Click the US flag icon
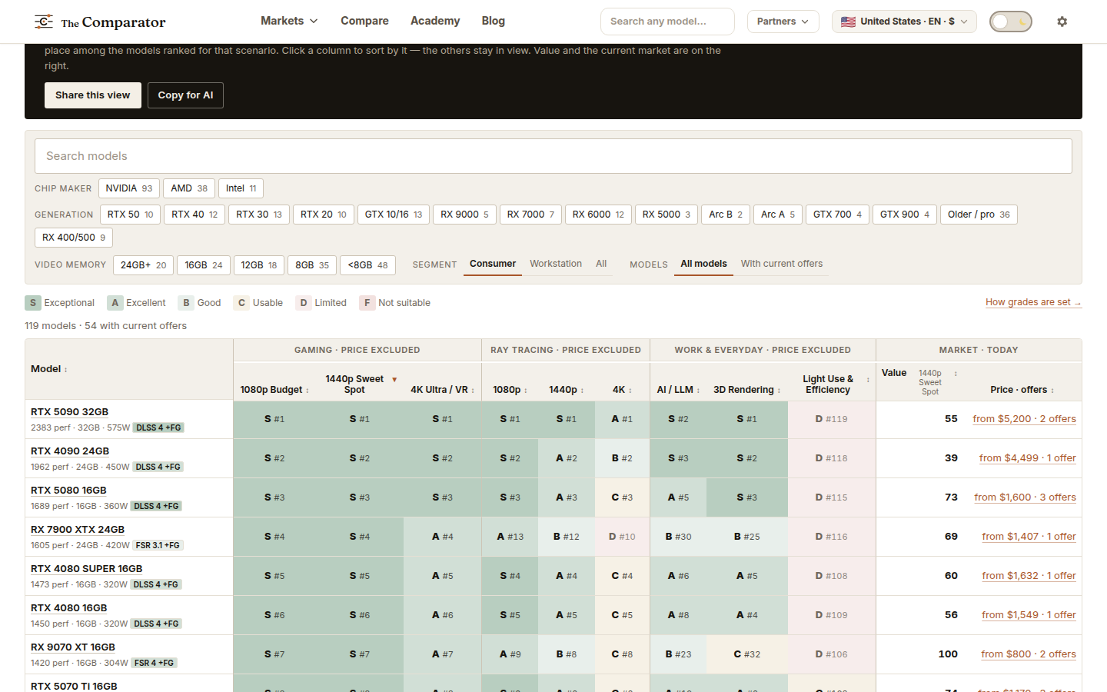Image resolution: width=1107 pixels, height=692 pixels. (x=848, y=22)
